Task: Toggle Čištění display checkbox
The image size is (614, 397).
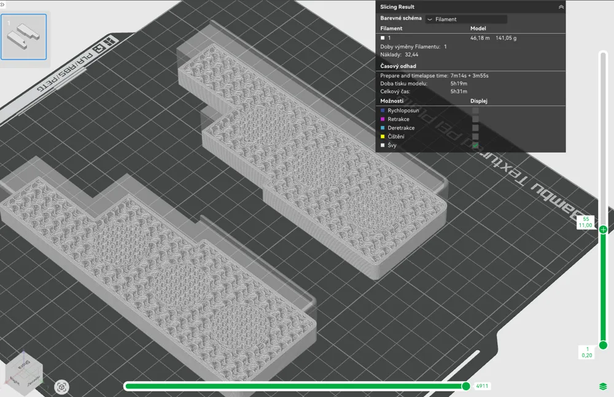Action: pos(475,136)
